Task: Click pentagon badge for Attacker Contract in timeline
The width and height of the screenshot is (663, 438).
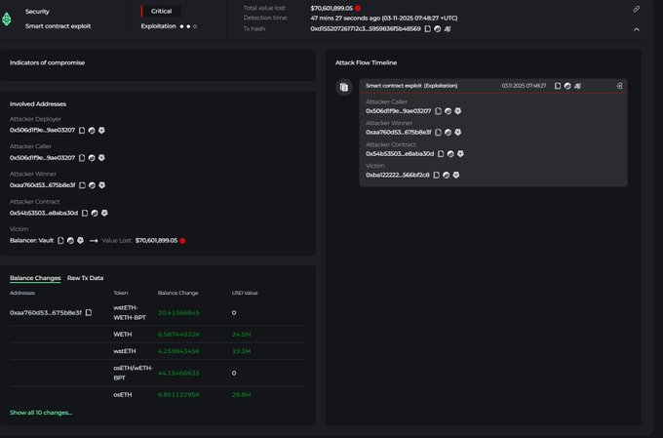Action: click(460, 153)
